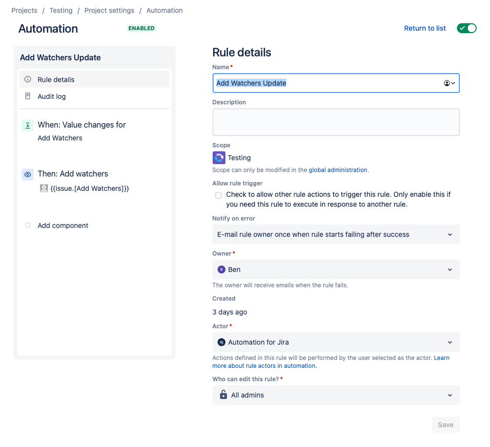Select the green field value trigger icon
This screenshot has width=490, height=447.
pyautogui.click(x=28, y=126)
